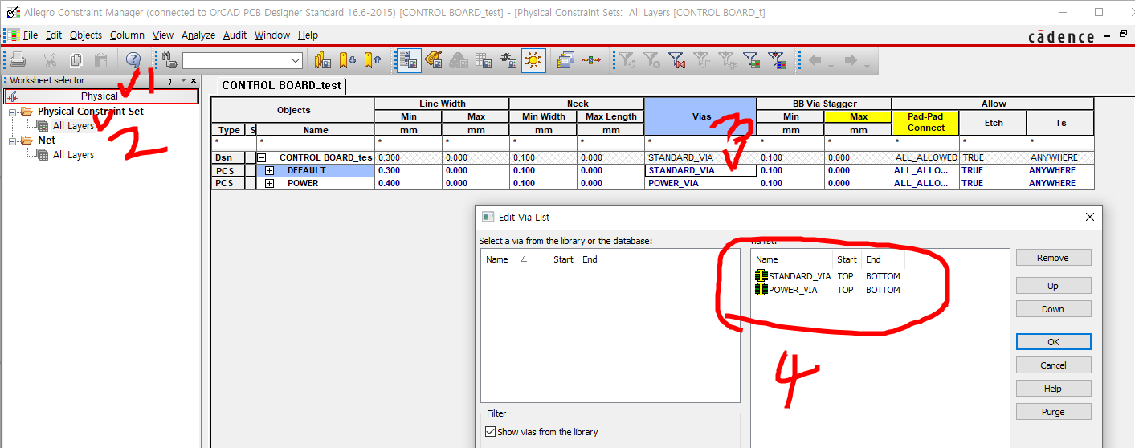Click the yellow tag icon in the toolbar
1135x448 pixels.
(434, 60)
